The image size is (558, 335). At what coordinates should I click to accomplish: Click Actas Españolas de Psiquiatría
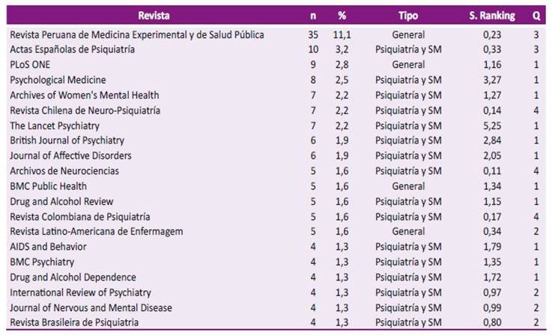click(72, 49)
